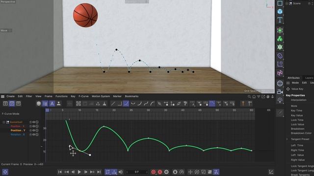Select the Cube primitive icon
This screenshot has height=176, width=314.
point(280,12)
